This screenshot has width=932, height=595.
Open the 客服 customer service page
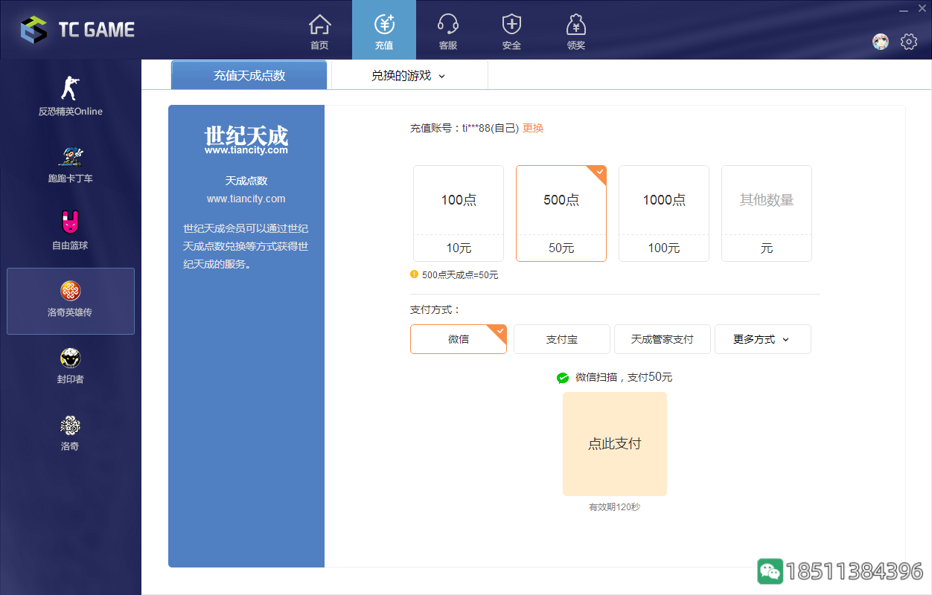coord(447,30)
